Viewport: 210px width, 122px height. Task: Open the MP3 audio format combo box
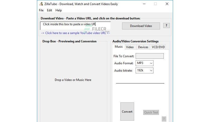(x=144, y=63)
